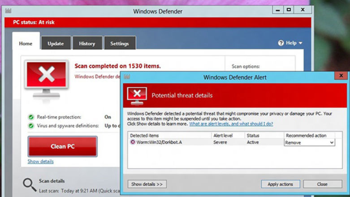
Task: Click the Apply actions button
Action: click(281, 184)
